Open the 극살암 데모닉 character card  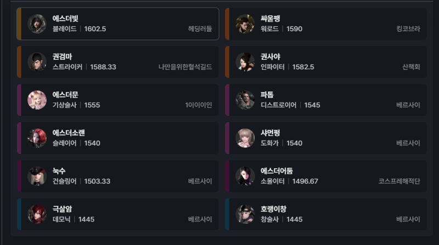click(118, 214)
